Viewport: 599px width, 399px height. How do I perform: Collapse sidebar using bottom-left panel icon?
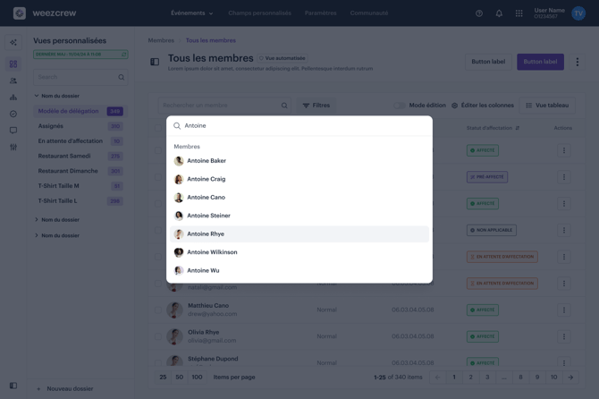(x=13, y=386)
